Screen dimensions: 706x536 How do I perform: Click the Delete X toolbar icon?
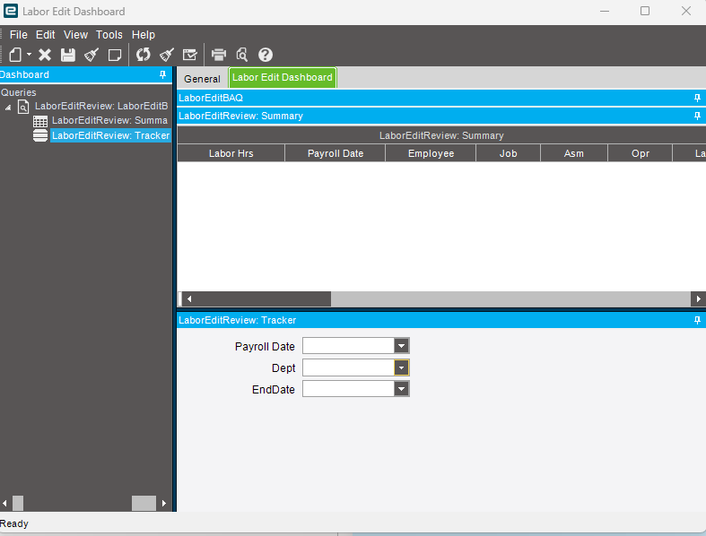[45, 55]
